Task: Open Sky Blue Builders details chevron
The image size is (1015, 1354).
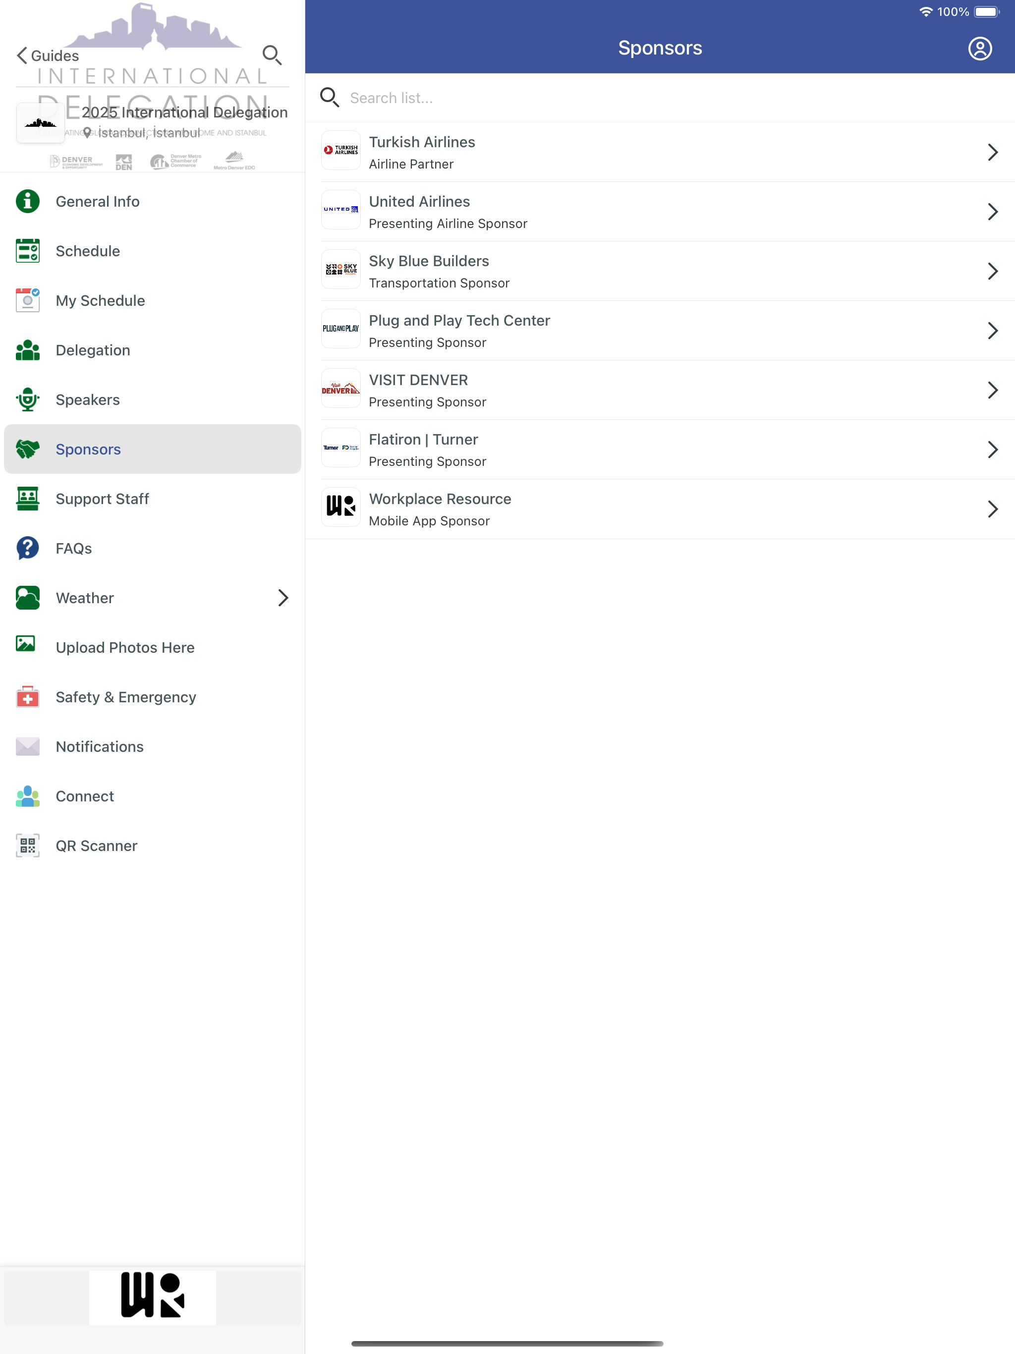Action: tap(992, 271)
